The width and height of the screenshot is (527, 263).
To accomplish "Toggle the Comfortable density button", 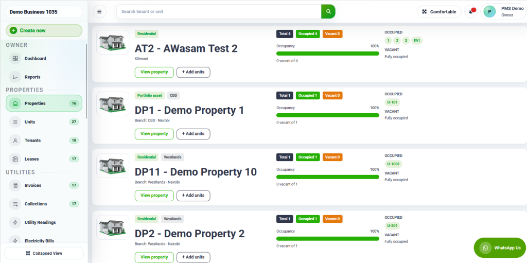I will click(440, 12).
